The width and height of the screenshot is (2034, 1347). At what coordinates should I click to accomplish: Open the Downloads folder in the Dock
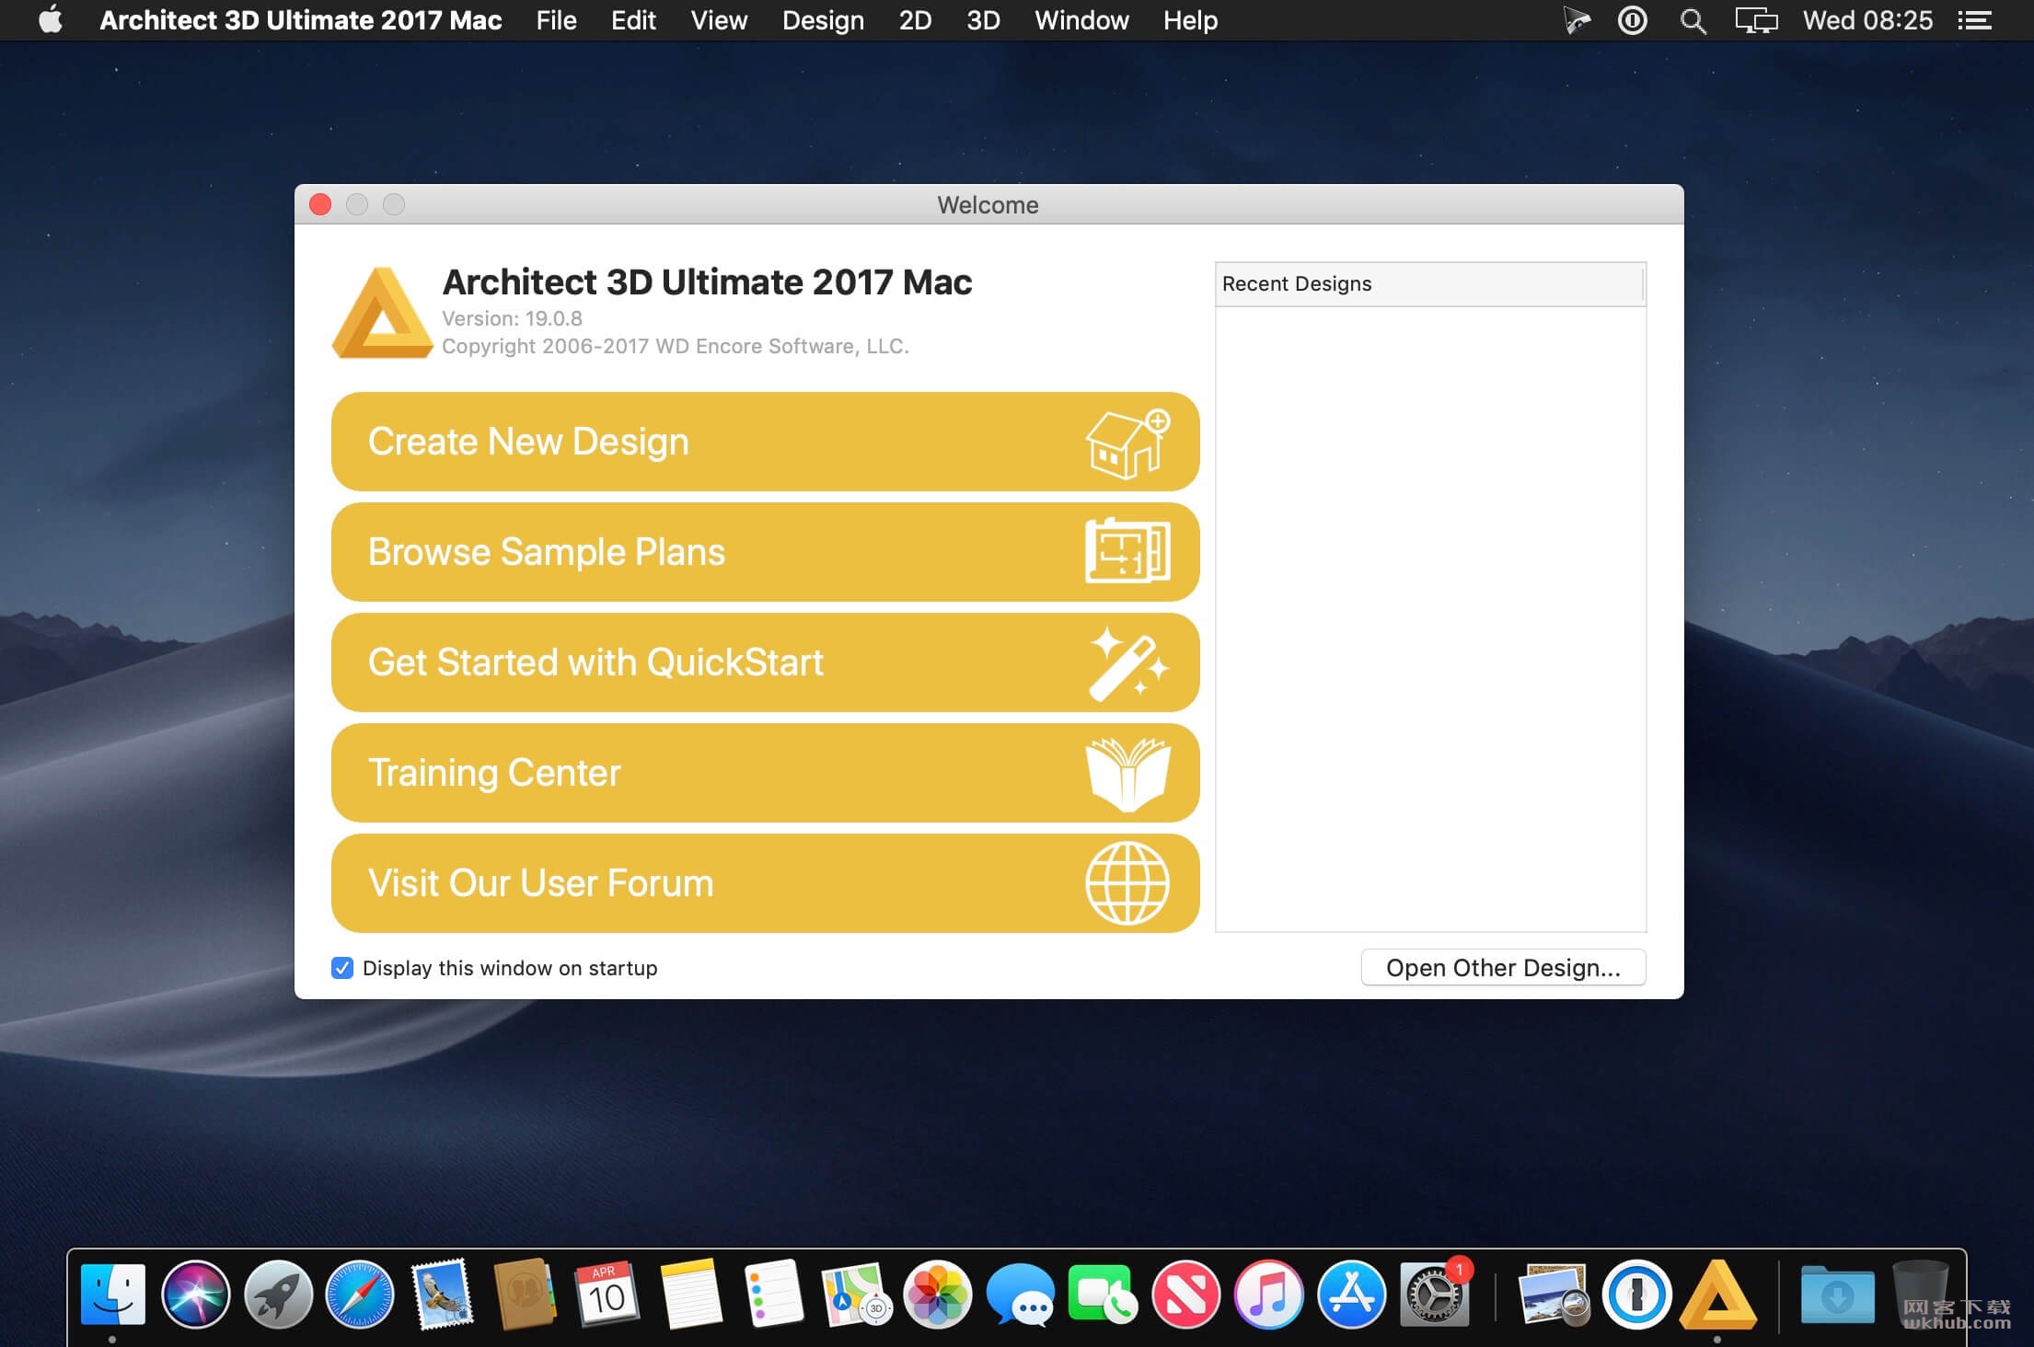[1837, 1294]
